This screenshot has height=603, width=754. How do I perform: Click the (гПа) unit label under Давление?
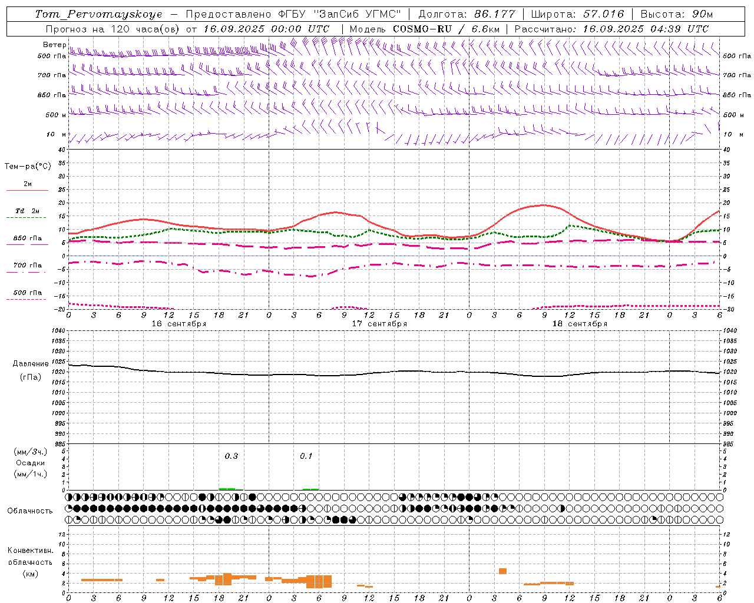coord(31,377)
